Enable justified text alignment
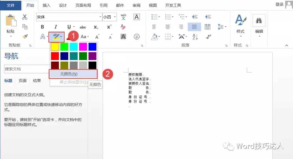293x159 pixels. click(194, 27)
